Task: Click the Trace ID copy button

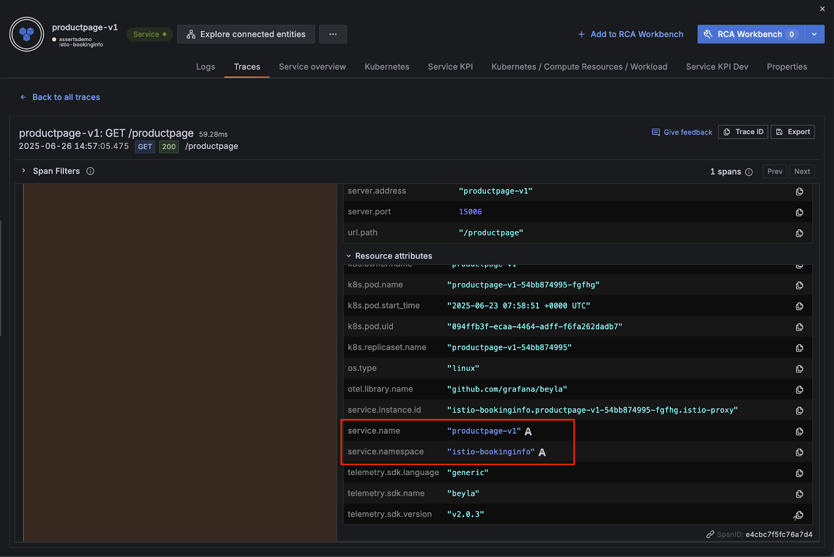Action: coord(743,132)
